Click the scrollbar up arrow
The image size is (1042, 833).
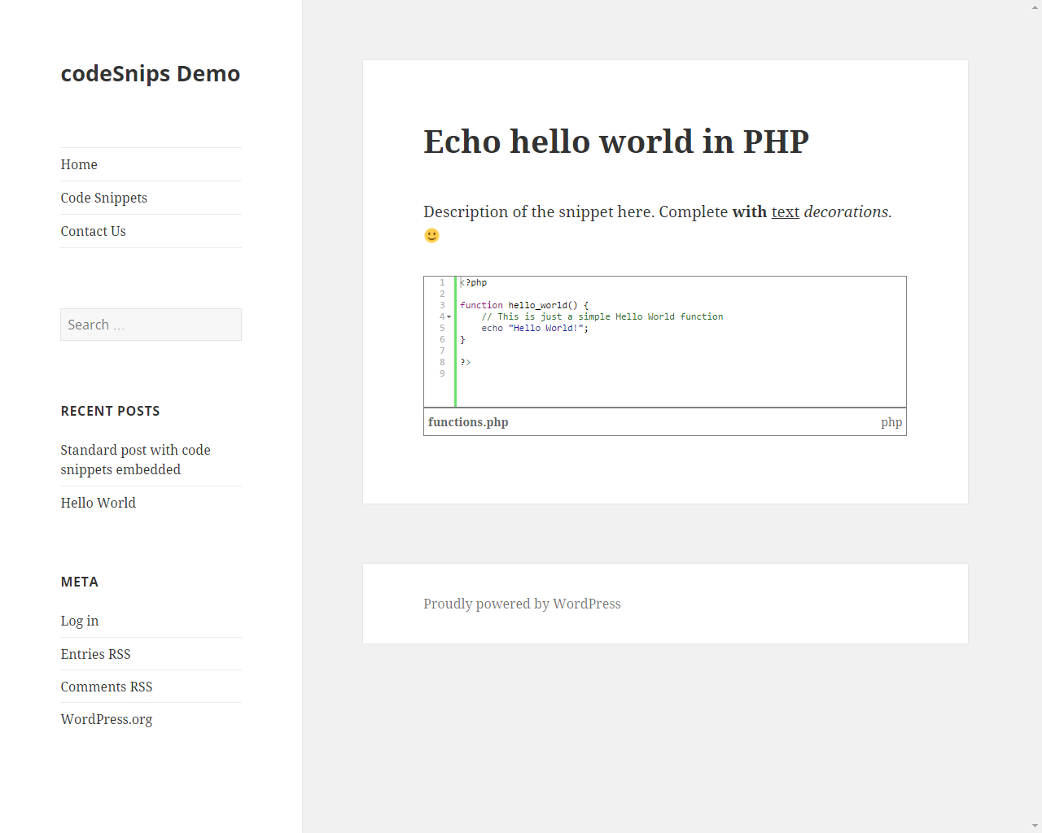(x=1035, y=6)
